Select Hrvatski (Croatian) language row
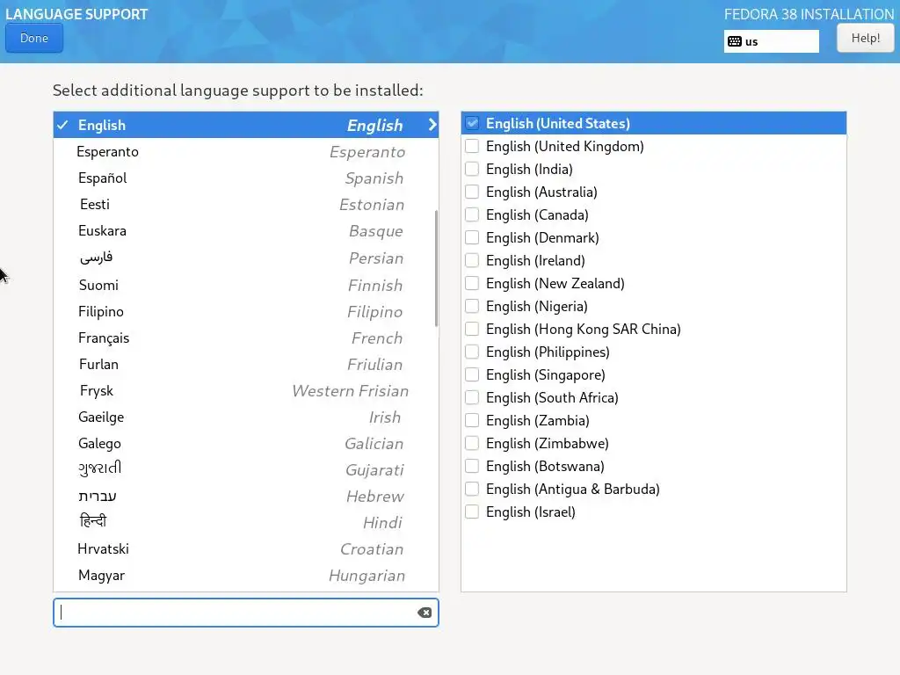The height and width of the screenshot is (675, 900). click(x=246, y=548)
